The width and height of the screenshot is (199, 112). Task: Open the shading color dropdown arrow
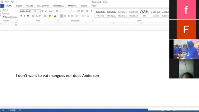click(x=86, y=16)
